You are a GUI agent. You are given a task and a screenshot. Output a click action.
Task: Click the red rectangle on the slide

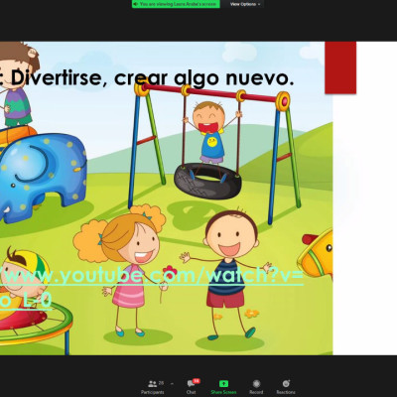(340, 67)
